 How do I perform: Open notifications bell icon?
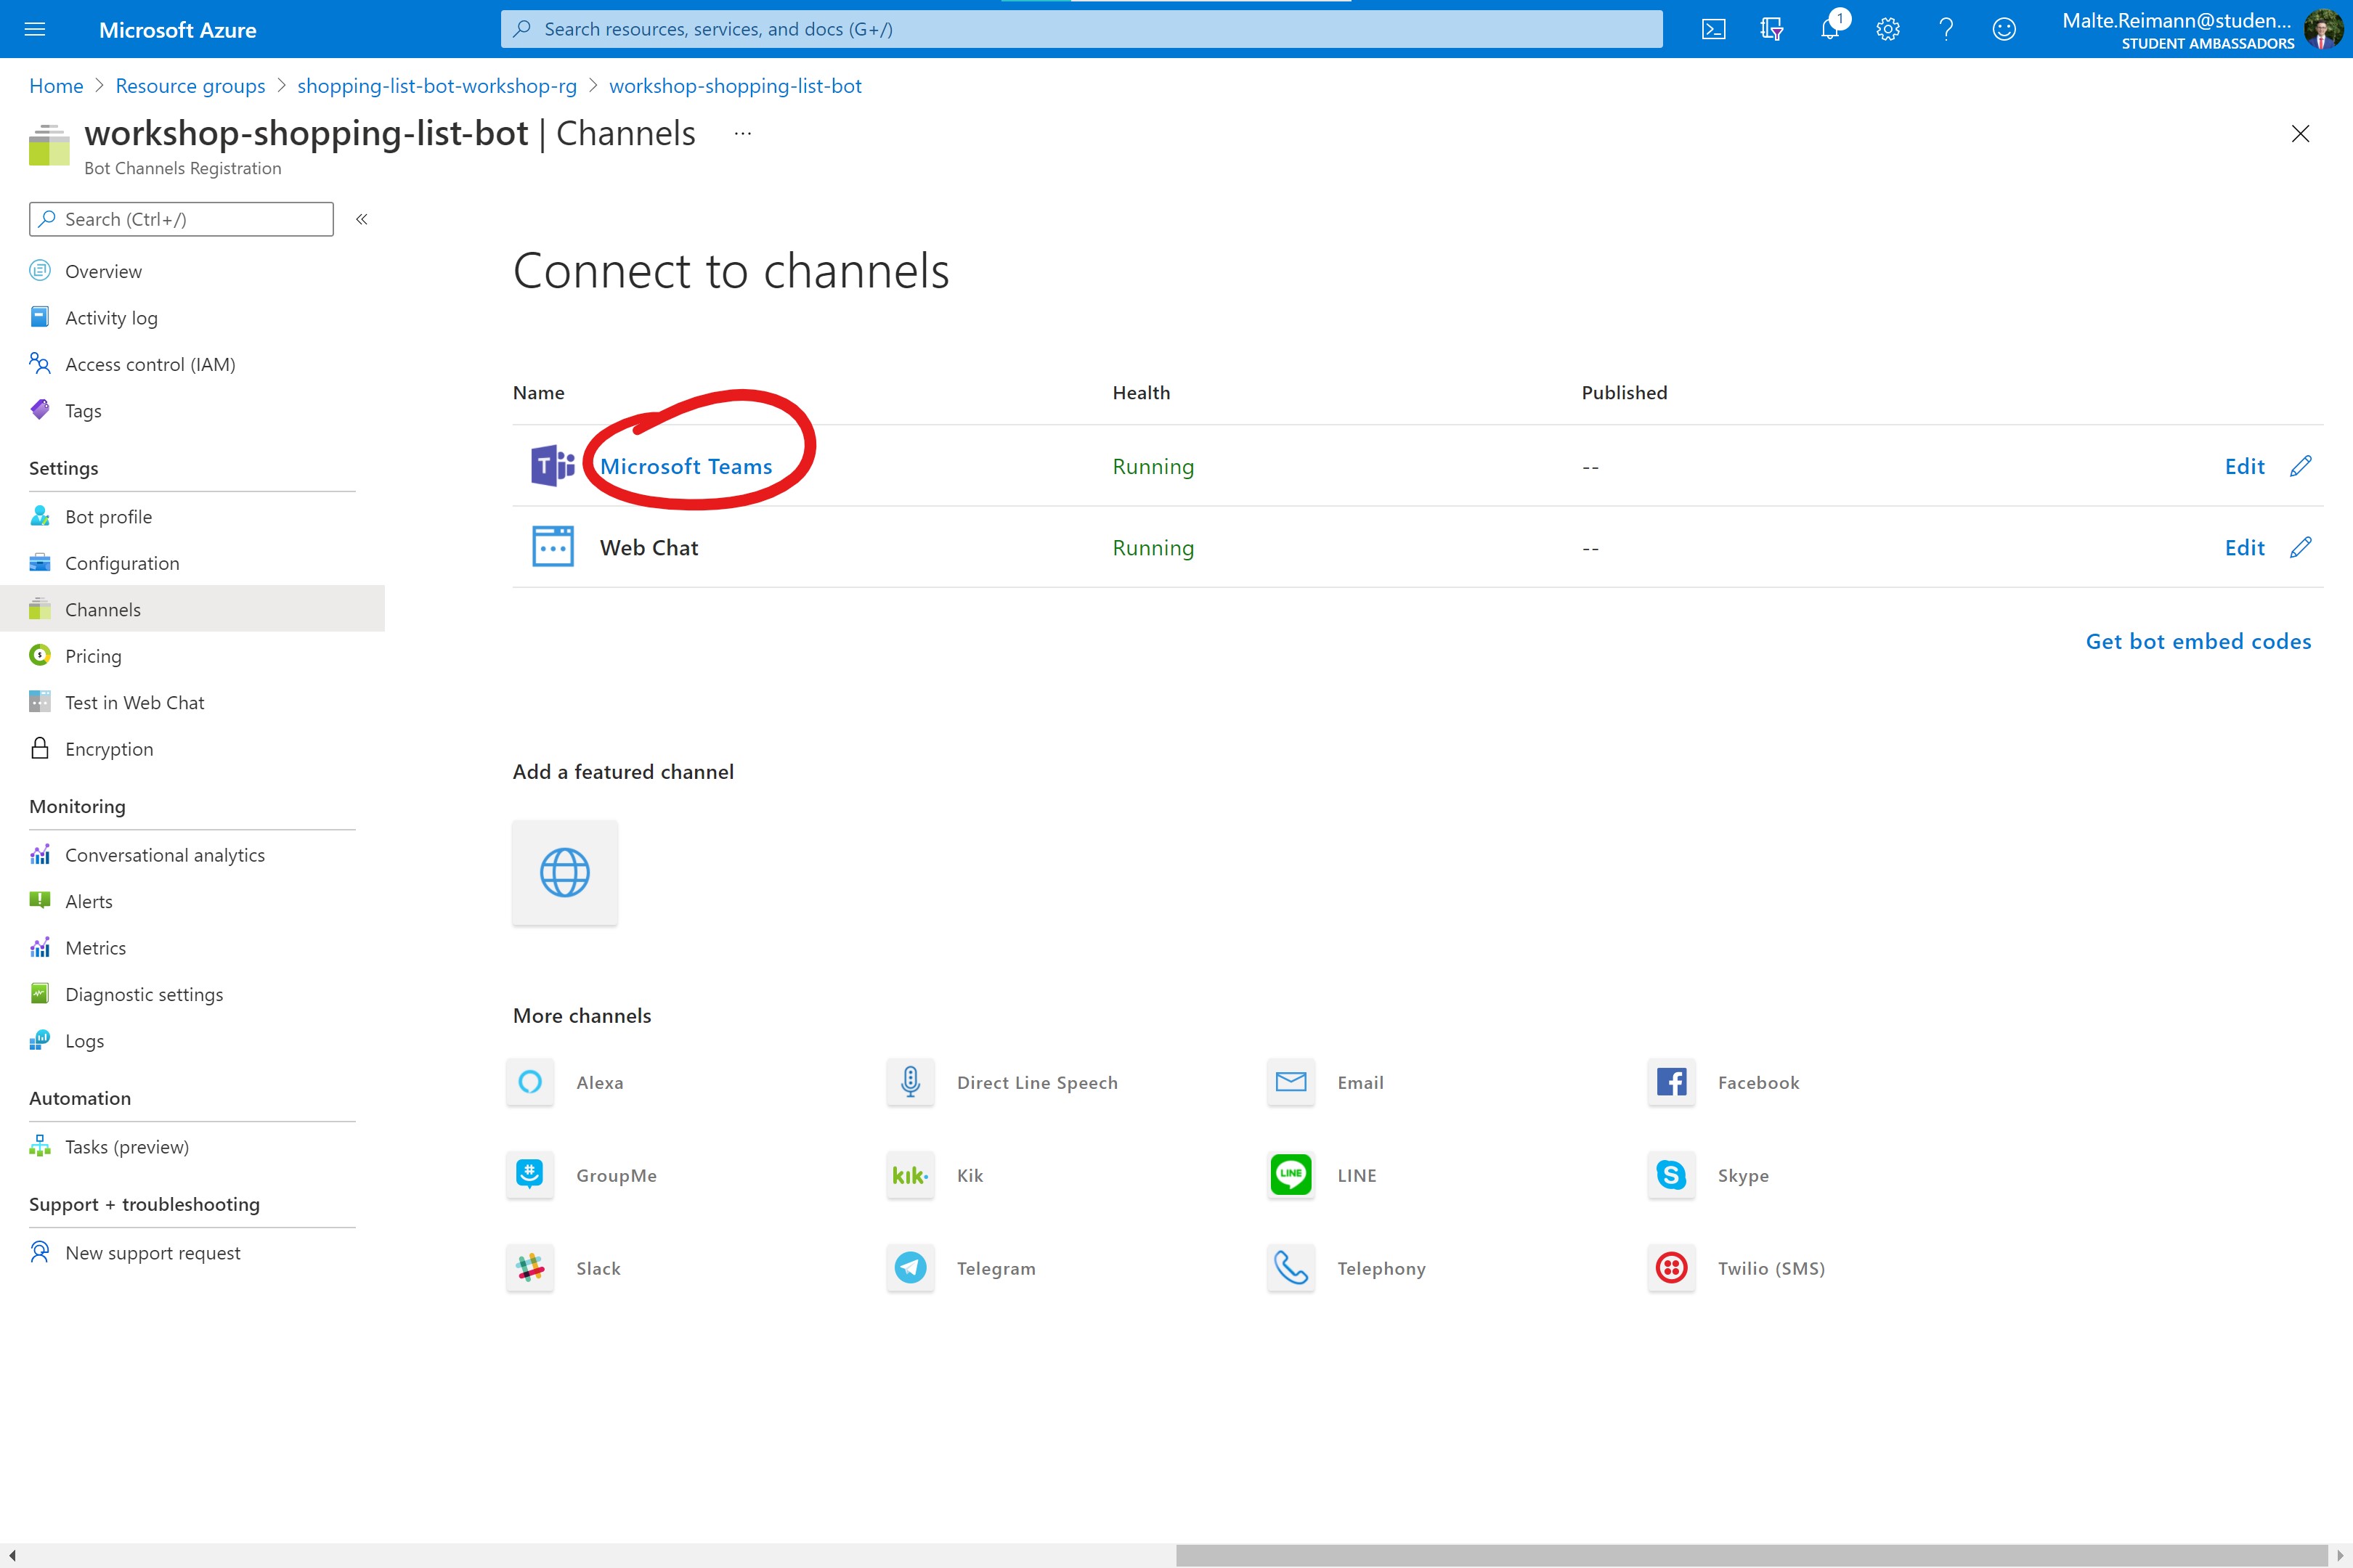tap(1830, 29)
